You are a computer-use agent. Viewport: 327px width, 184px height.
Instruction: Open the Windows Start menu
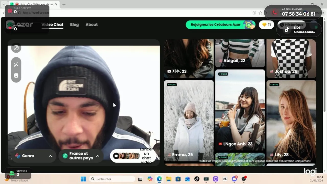click(83, 179)
